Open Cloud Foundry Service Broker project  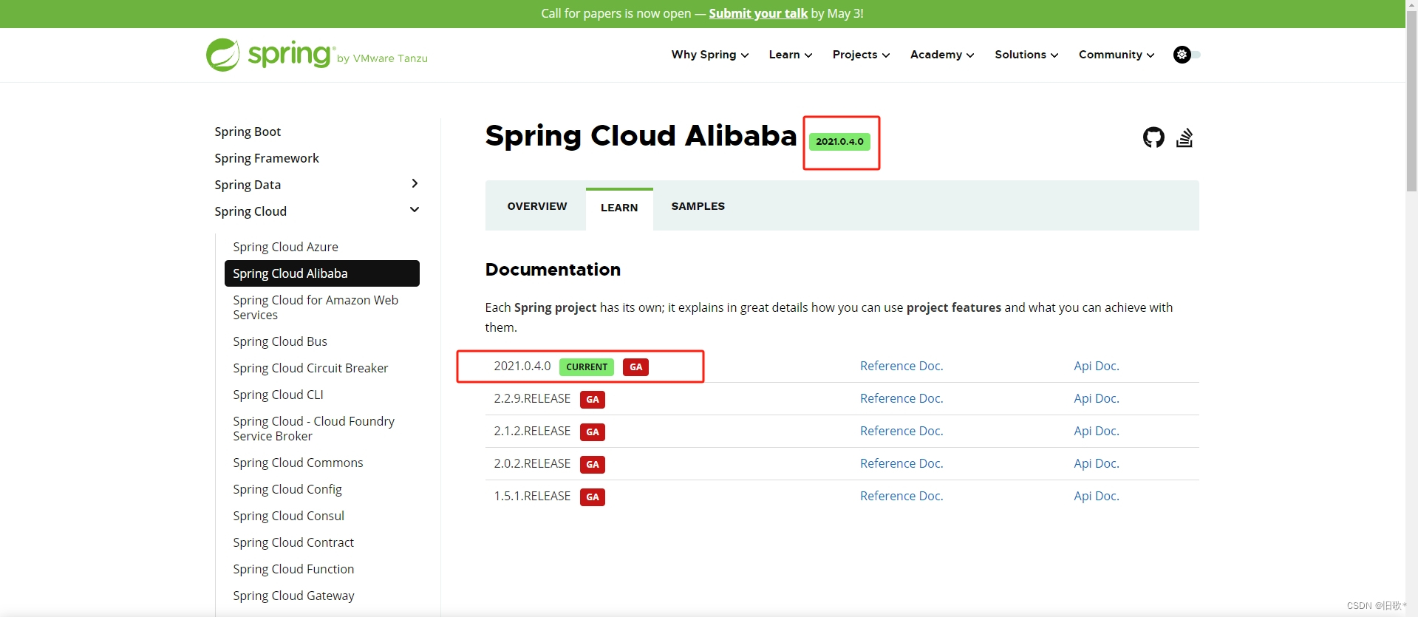point(313,429)
